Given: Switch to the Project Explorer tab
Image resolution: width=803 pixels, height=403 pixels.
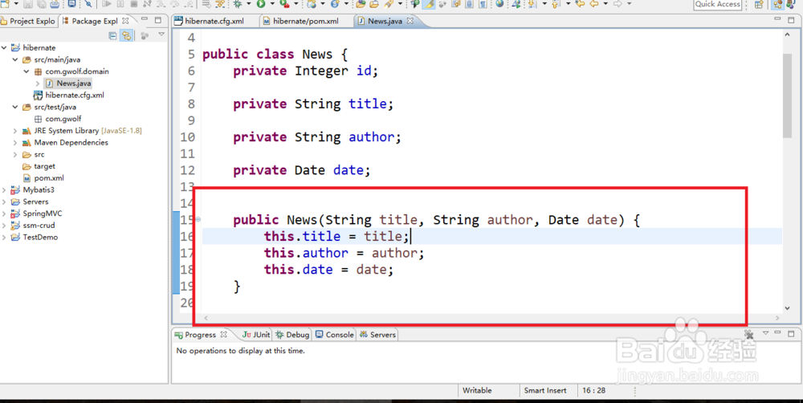Looking at the screenshot, I should 27,21.
